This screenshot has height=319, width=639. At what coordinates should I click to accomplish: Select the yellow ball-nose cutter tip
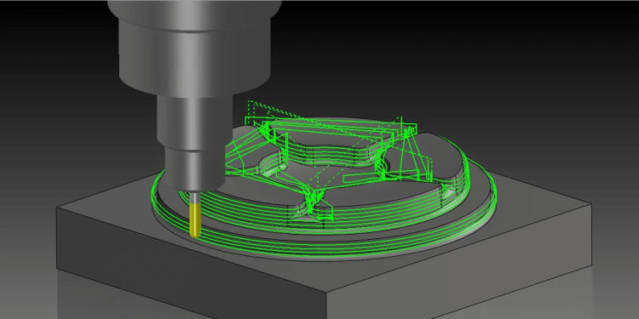tap(195, 219)
